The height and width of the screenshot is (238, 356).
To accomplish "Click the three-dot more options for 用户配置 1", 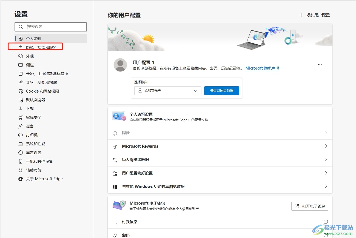I will coord(320,65).
